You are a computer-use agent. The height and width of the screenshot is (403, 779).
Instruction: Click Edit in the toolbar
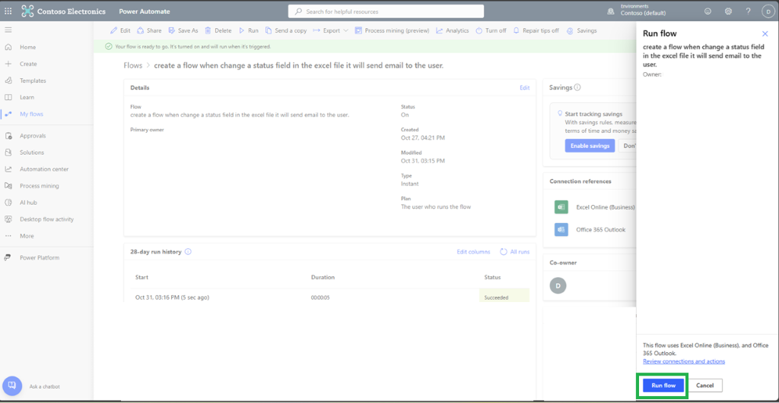click(x=120, y=30)
